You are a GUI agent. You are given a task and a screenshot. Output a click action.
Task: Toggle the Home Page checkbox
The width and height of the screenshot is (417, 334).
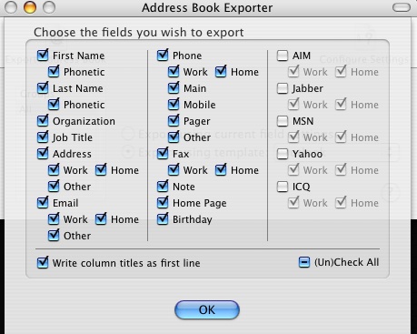point(163,203)
